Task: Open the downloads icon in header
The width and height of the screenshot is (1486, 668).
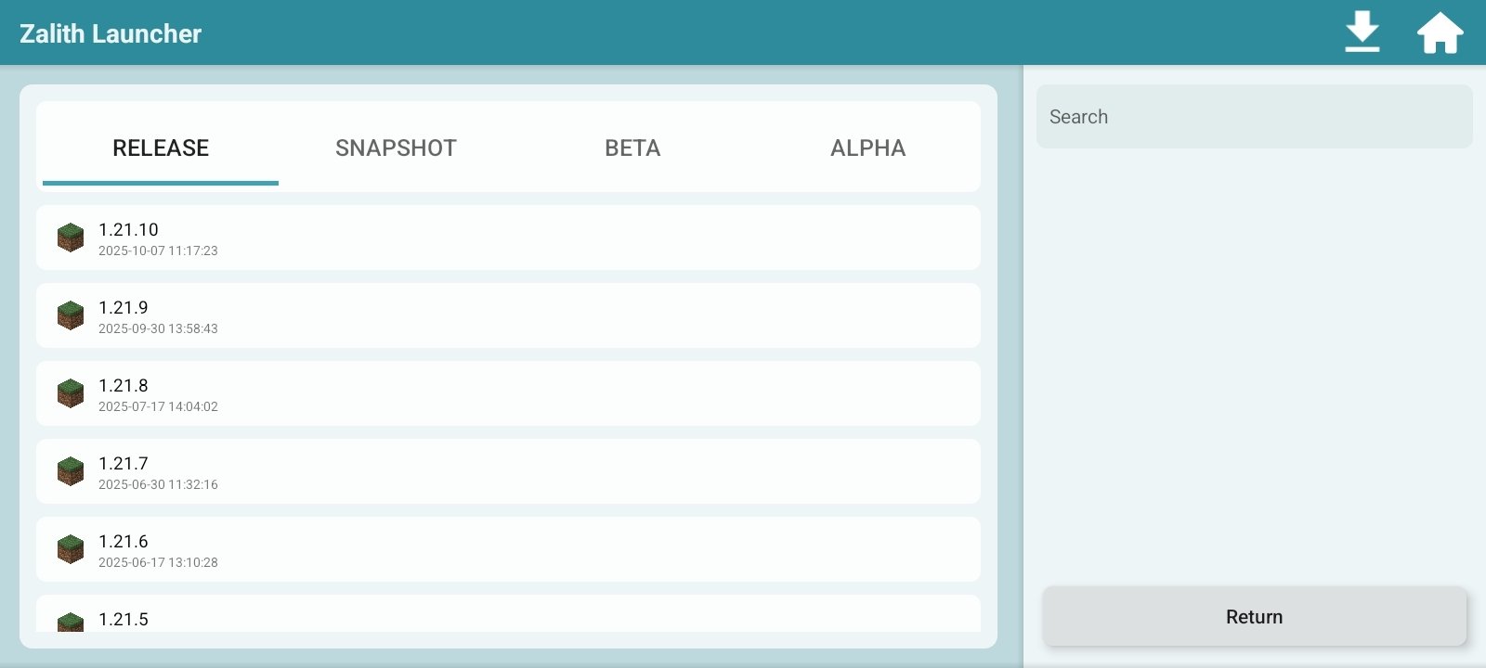Action: click(1362, 32)
